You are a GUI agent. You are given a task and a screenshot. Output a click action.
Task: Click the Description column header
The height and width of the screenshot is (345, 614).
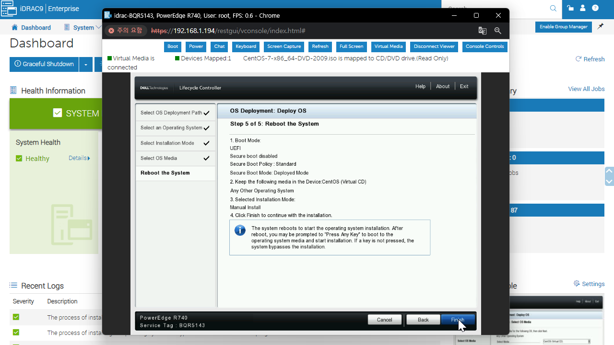coord(62,301)
